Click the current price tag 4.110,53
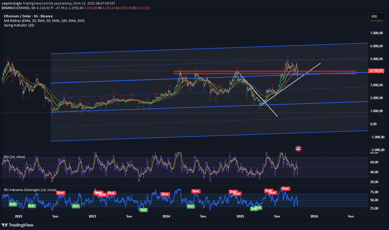 376,71
